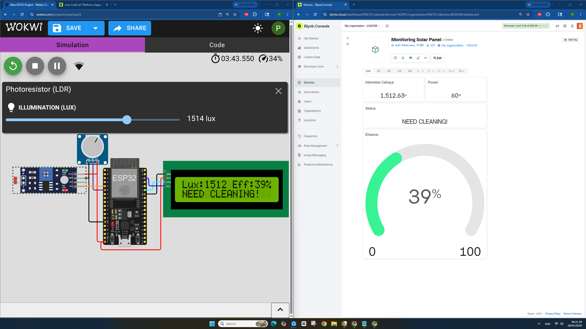Open the Blynk user profile avatar

point(580,26)
